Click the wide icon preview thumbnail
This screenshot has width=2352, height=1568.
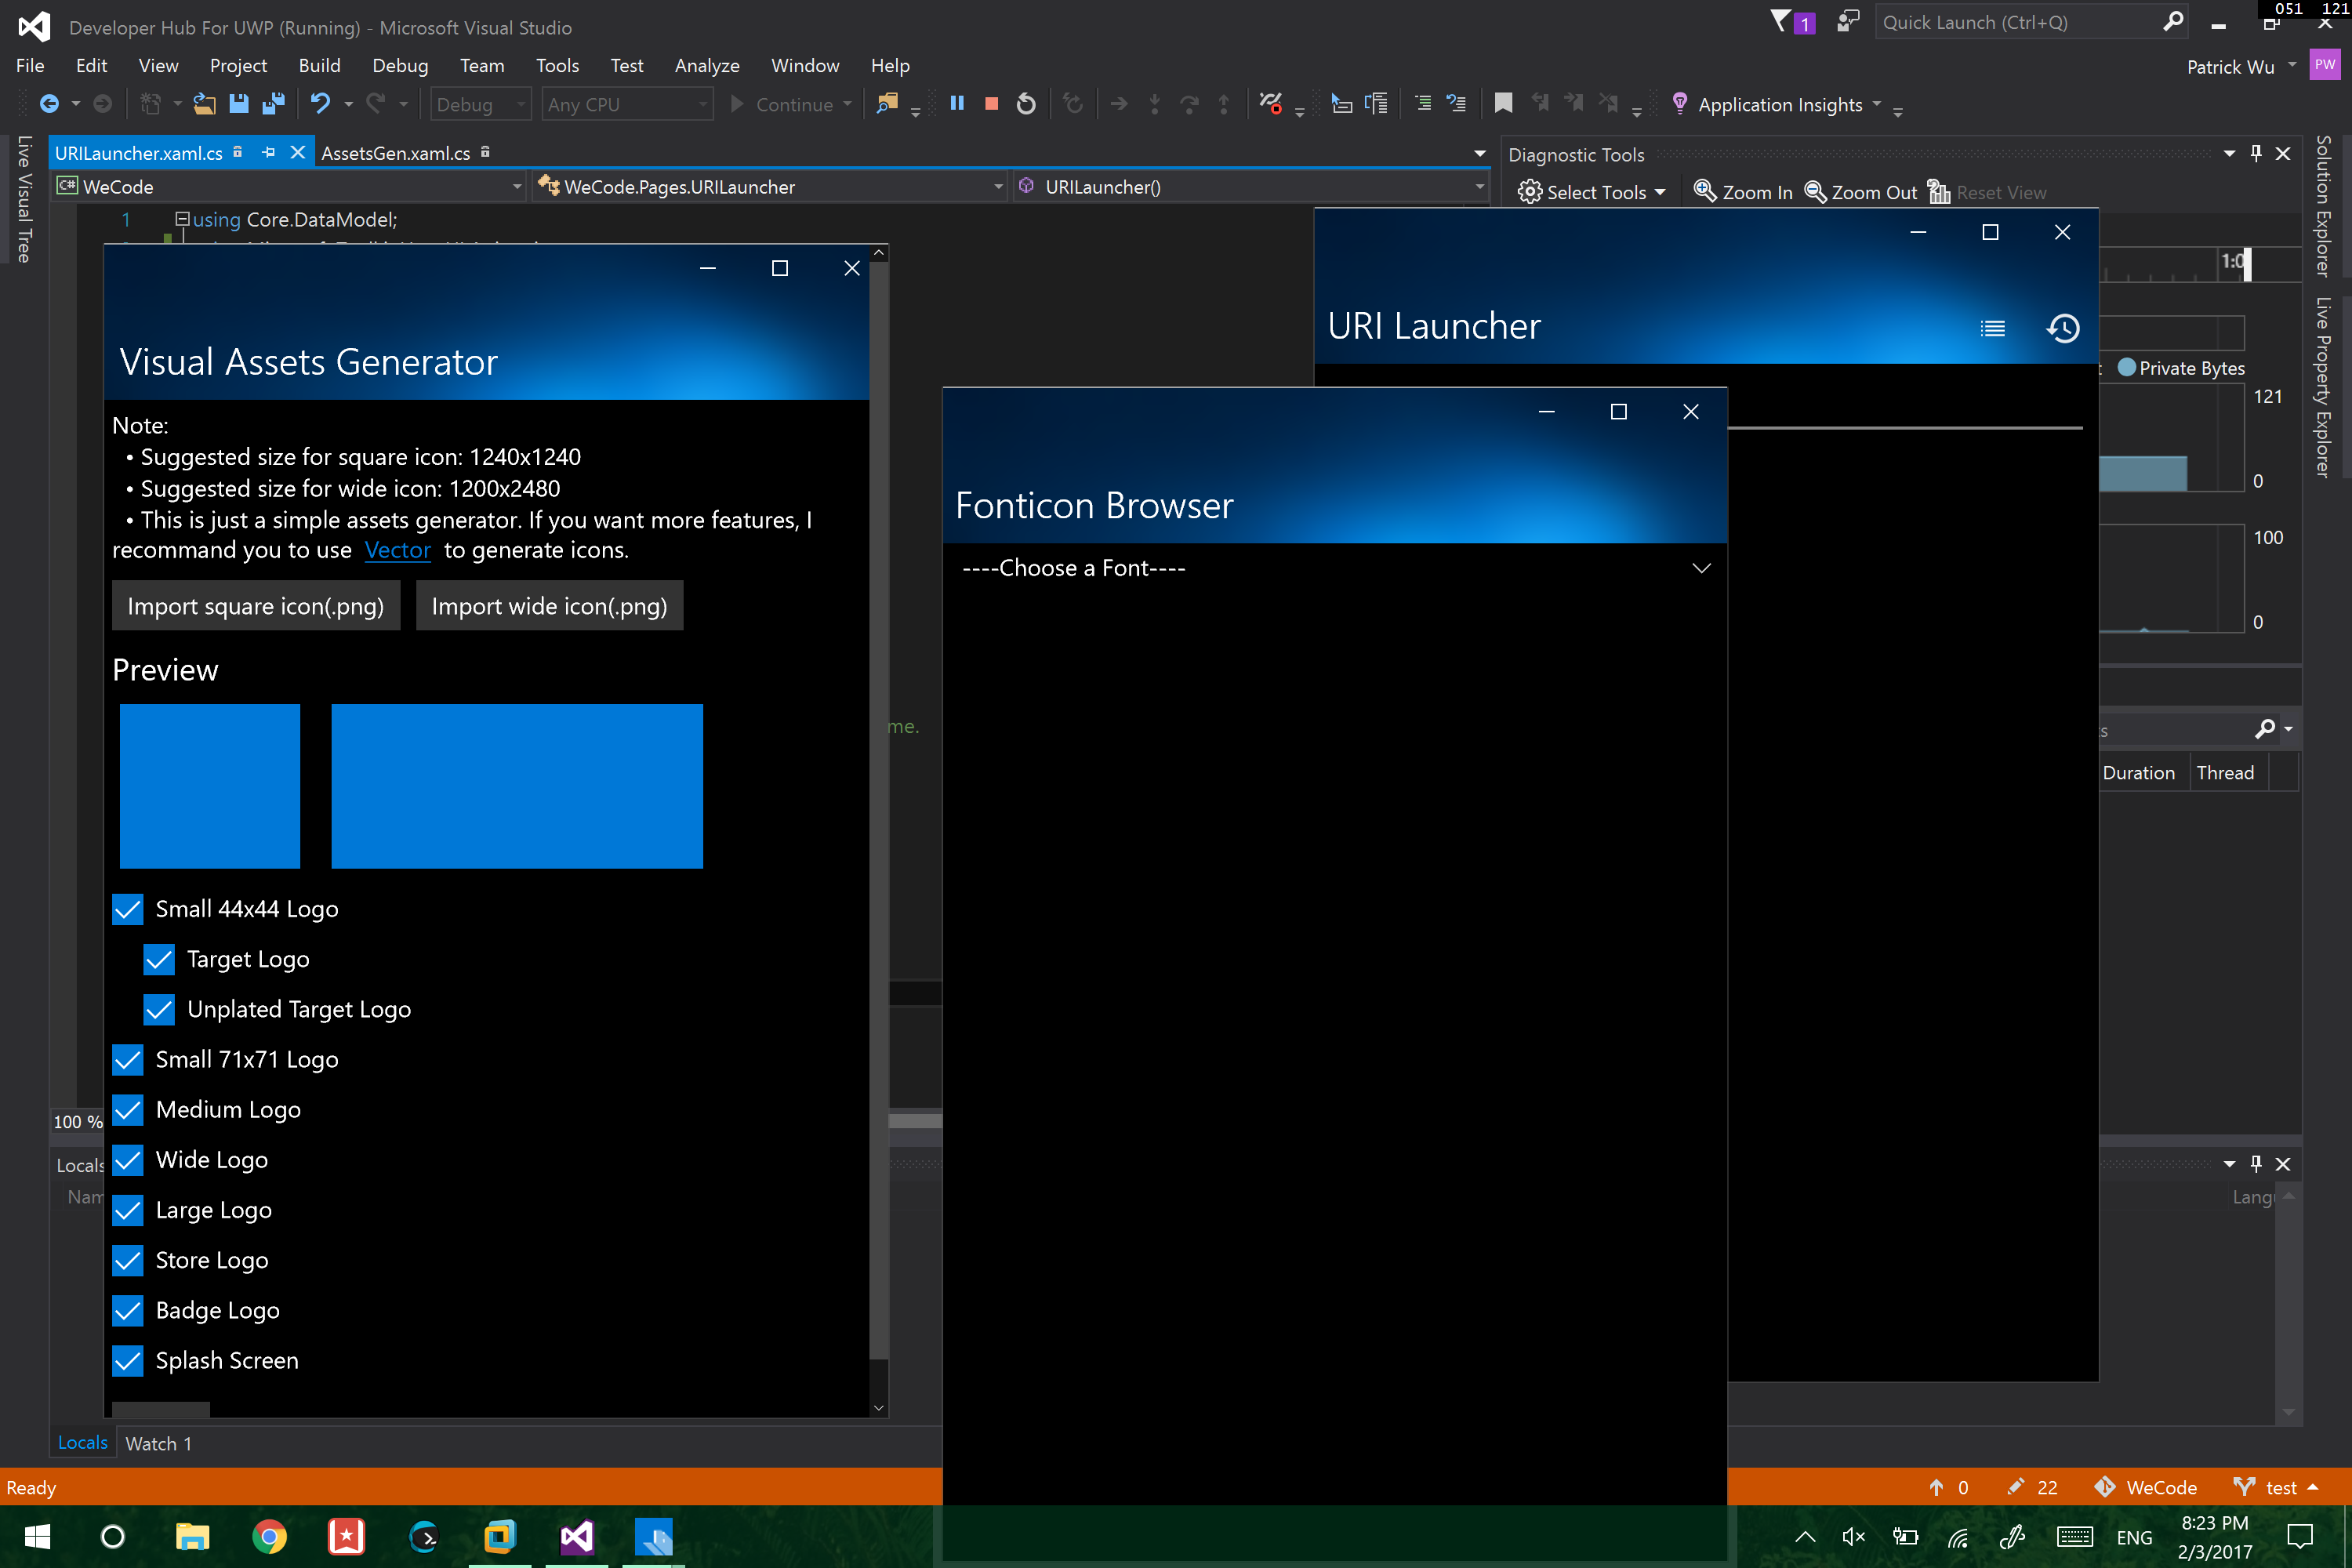[x=517, y=786]
